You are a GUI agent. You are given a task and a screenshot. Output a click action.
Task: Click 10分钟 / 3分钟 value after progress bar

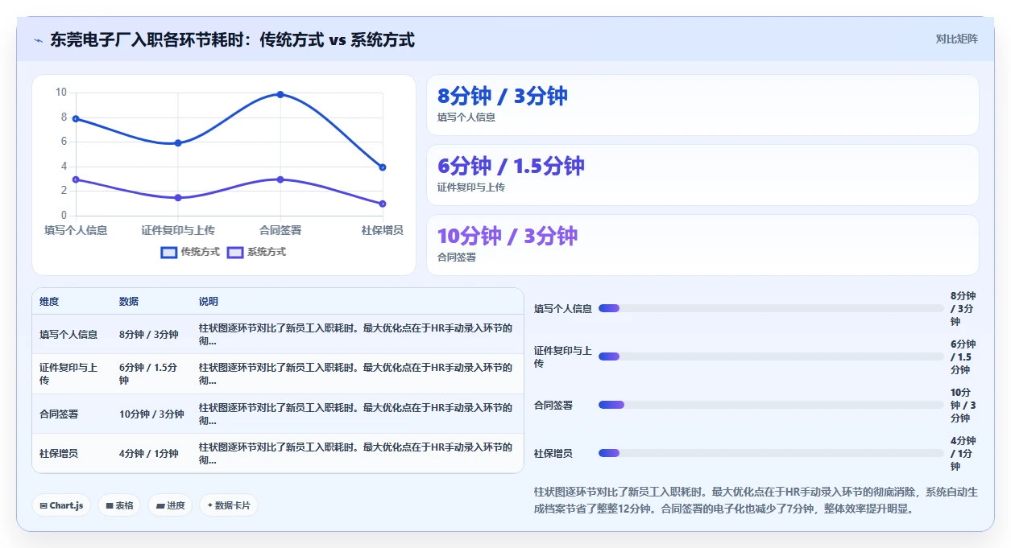pyautogui.click(x=963, y=405)
